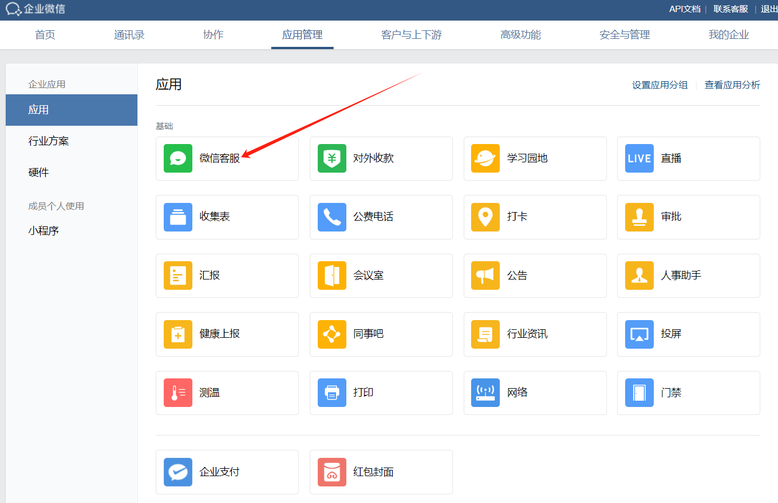Open the 审批 stamp icon
Viewport: 778px width, 503px height.
[x=639, y=217]
